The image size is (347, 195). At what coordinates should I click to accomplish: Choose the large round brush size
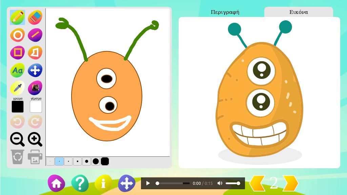(96, 161)
